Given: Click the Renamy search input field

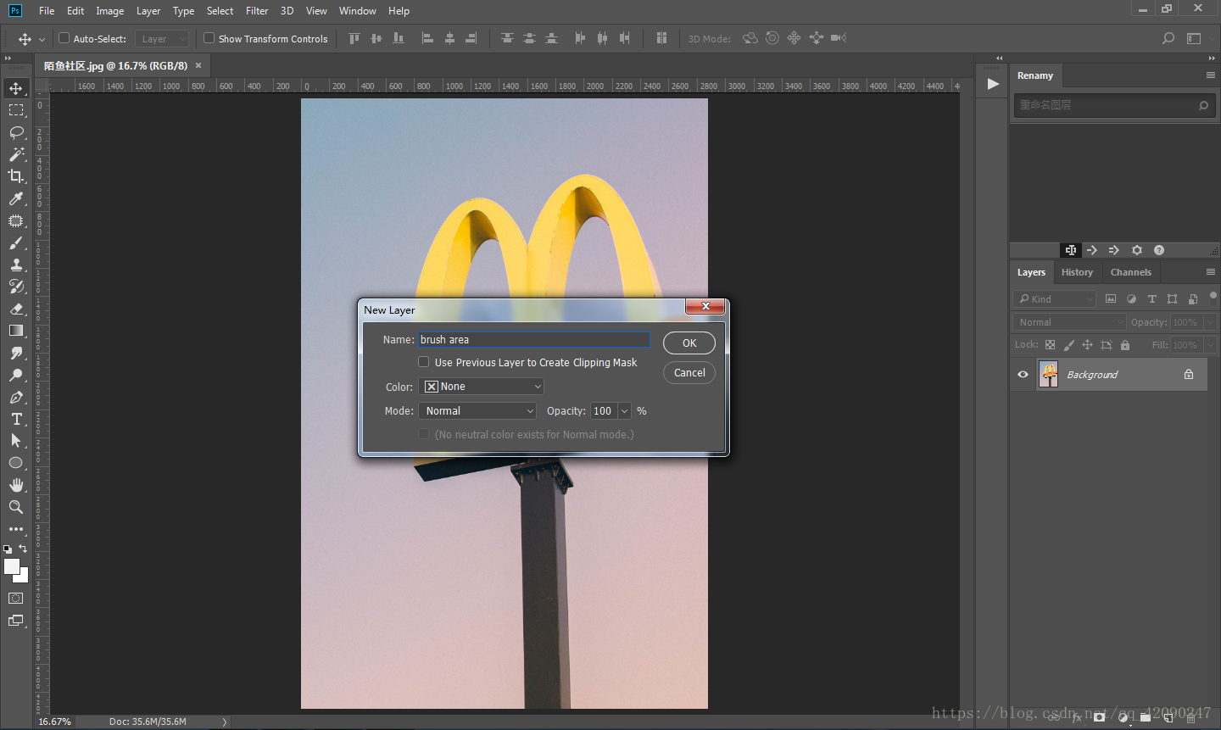Looking at the screenshot, I should (1115, 105).
